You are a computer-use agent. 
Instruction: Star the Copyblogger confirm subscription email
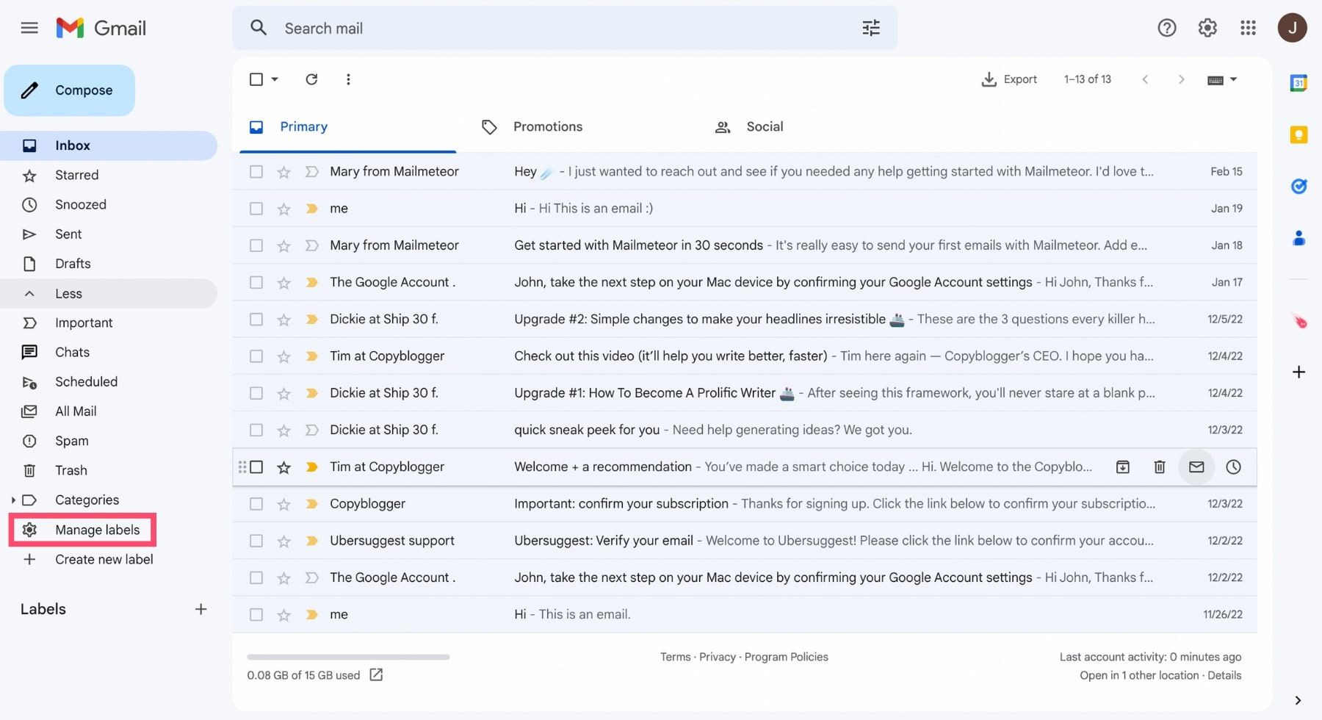pyautogui.click(x=283, y=504)
